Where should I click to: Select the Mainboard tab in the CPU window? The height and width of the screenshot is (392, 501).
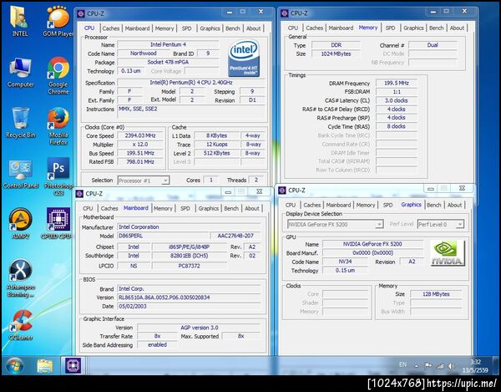coord(137,28)
